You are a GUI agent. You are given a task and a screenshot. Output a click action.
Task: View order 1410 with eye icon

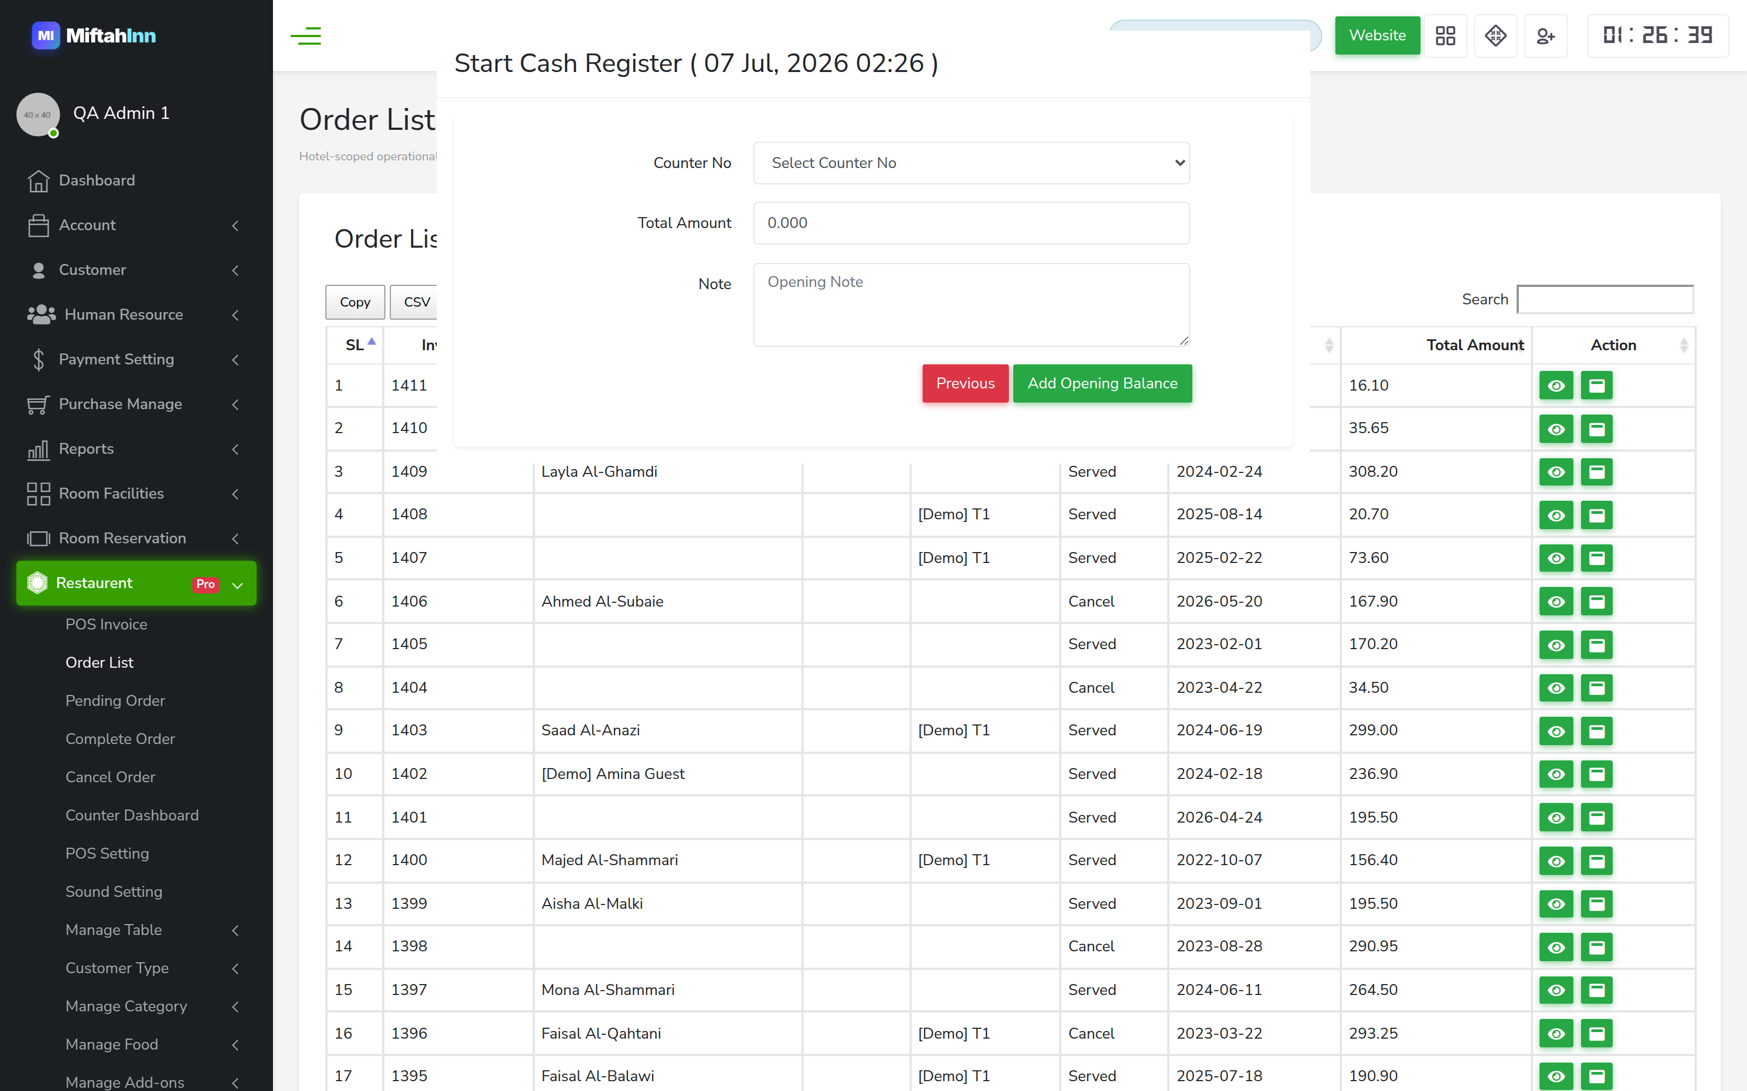1556,429
